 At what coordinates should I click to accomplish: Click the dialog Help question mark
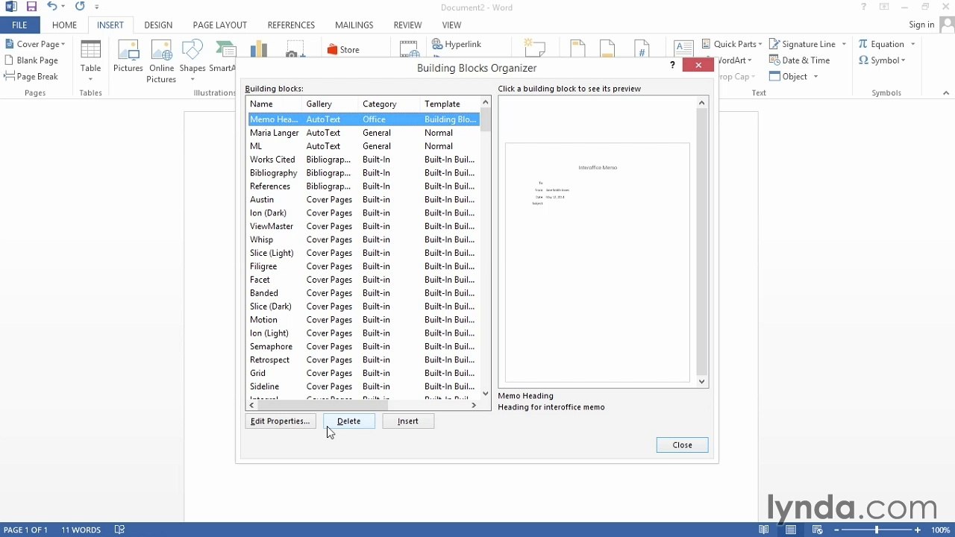pos(672,66)
